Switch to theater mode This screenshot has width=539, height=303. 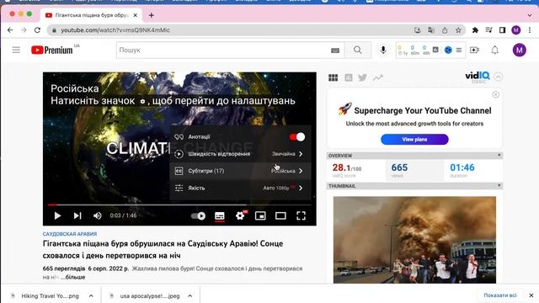tap(280, 215)
